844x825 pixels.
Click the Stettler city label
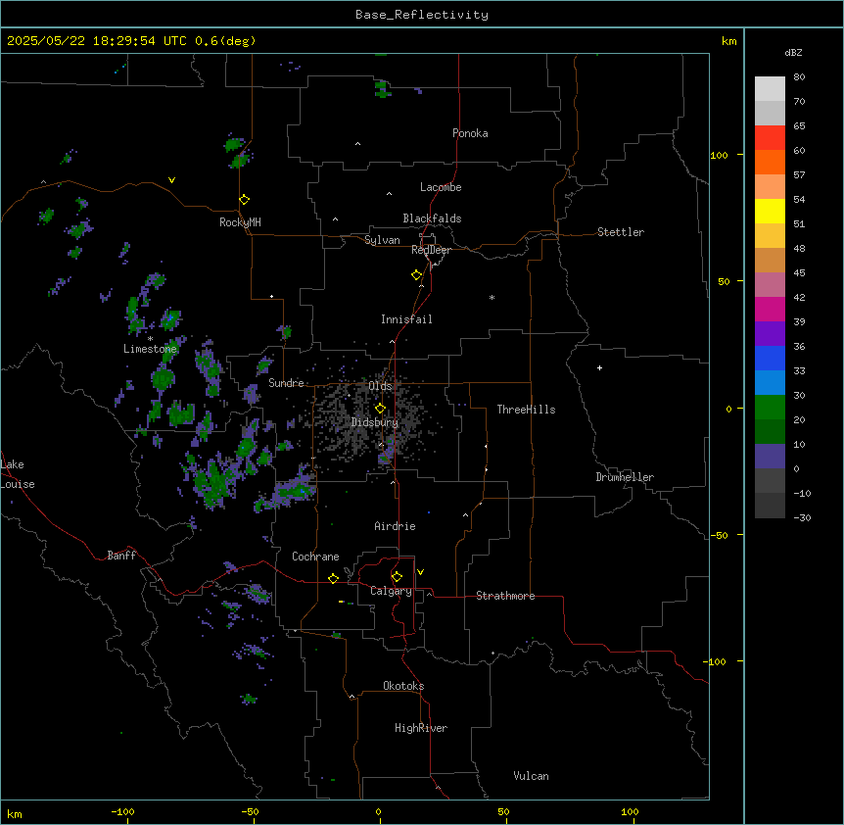point(621,232)
